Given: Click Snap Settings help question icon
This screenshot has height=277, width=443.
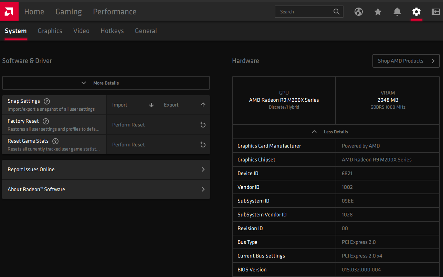Looking at the screenshot, I should click(47, 101).
